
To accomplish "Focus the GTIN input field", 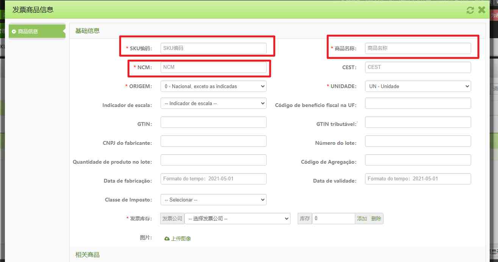I will pos(213,122).
